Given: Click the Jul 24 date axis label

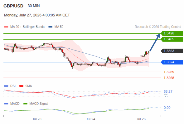Looking at the screenshot, I should 90,119.
